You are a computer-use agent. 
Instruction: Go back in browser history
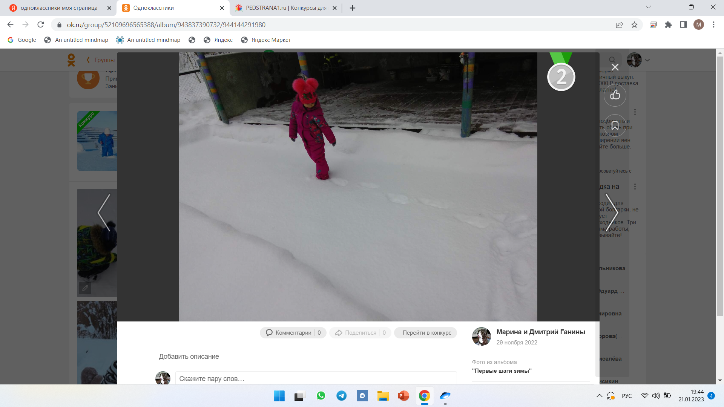[10, 25]
